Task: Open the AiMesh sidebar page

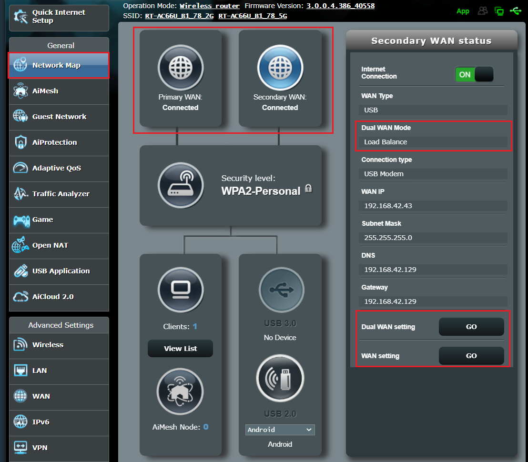Action: pyautogui.click(x=59, y=91)
